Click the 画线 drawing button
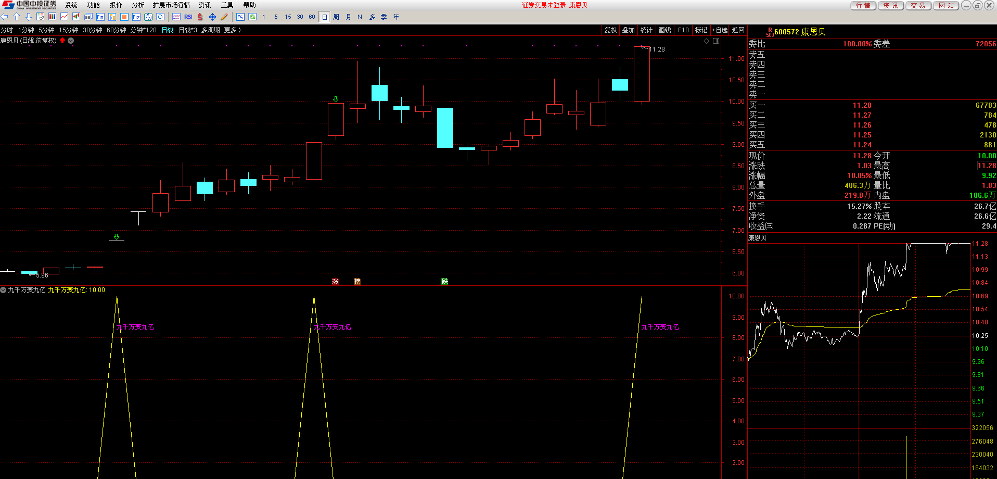 coord(665,30)
